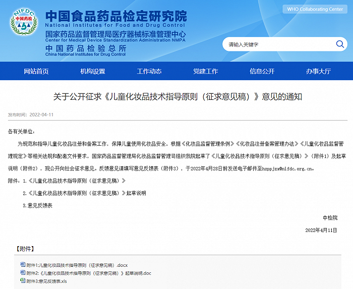Open the 网站首页 nav item

(x=36, y=71)
